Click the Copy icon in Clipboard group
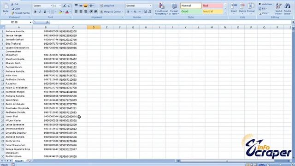Viewport: 295px width, 166px height. click(x=12, y=9)
